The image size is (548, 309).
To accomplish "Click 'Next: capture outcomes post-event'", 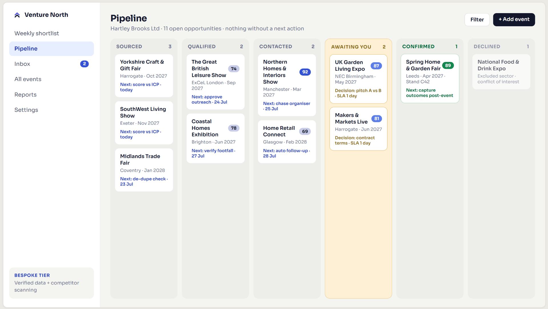I will point(430,93).
